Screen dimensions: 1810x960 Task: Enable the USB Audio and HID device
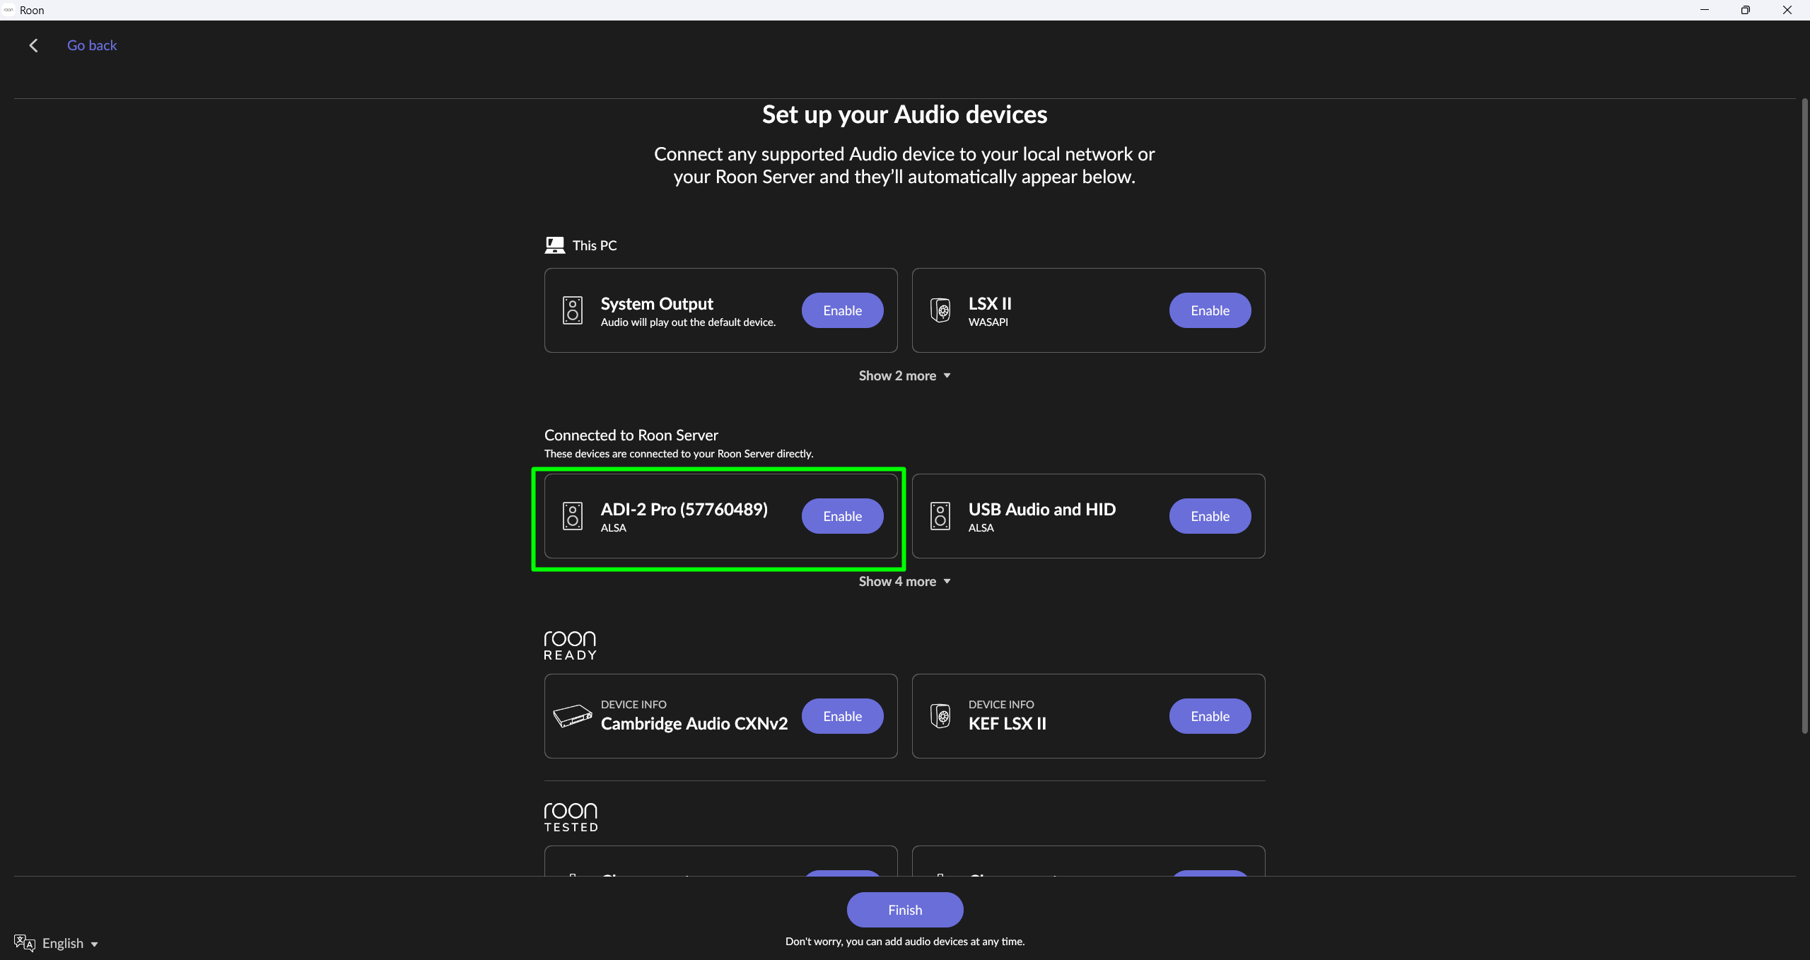[1210, 516]
